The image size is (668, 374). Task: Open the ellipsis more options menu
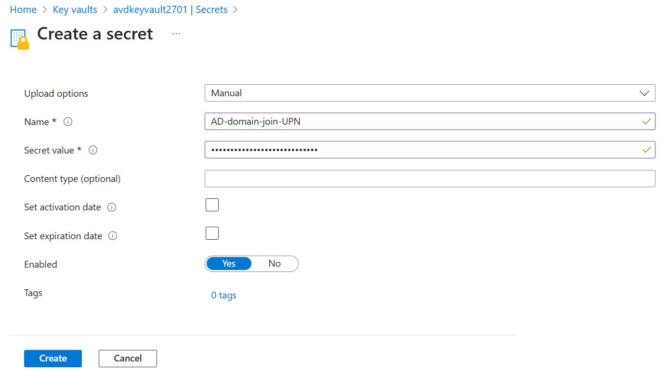click(x=176, y=34)
